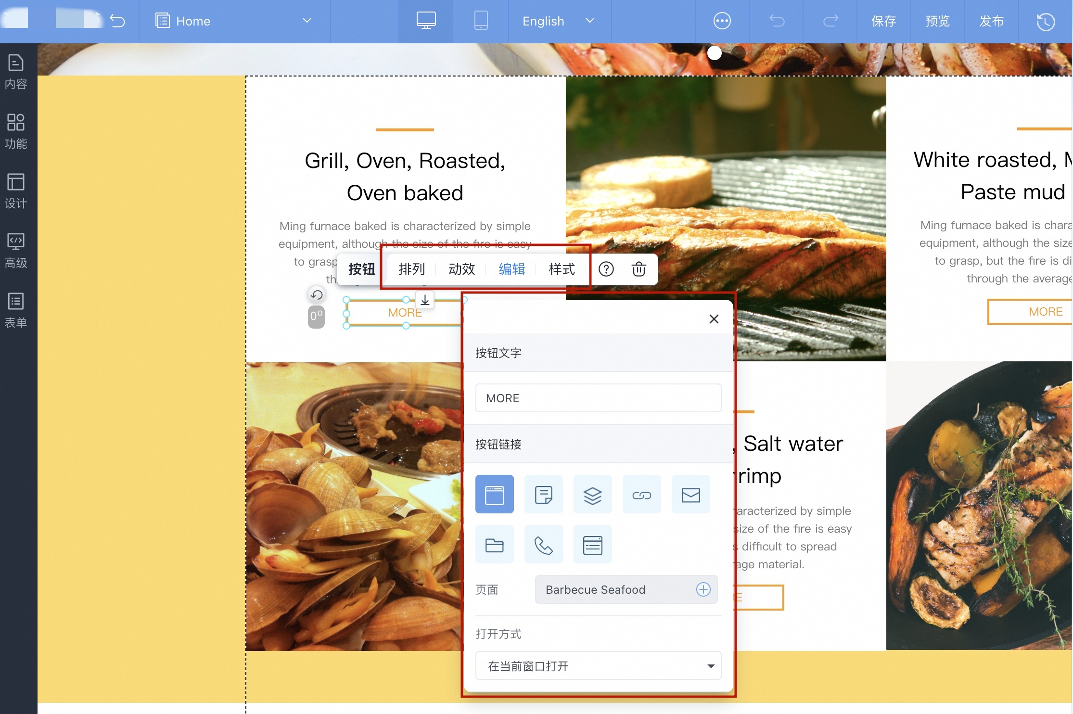The width and height of the screenshot is (1073, 714).
Task: Open the help question mark icon
Action: (x=606, y=269)
